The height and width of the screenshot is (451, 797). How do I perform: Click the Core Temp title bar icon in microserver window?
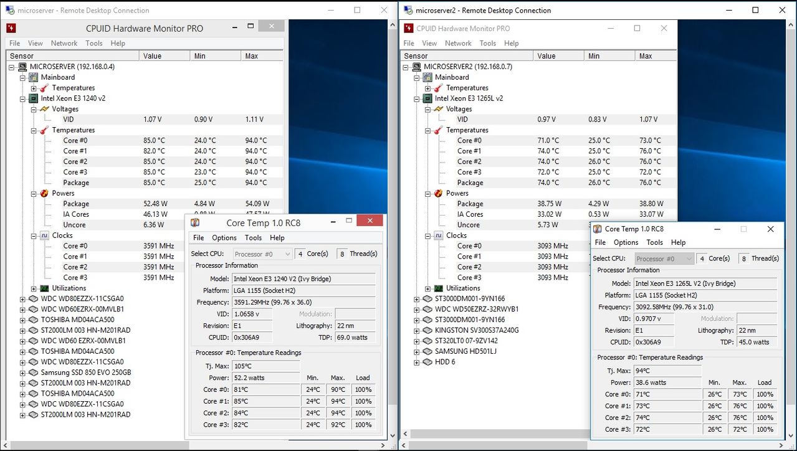[196, 222]
